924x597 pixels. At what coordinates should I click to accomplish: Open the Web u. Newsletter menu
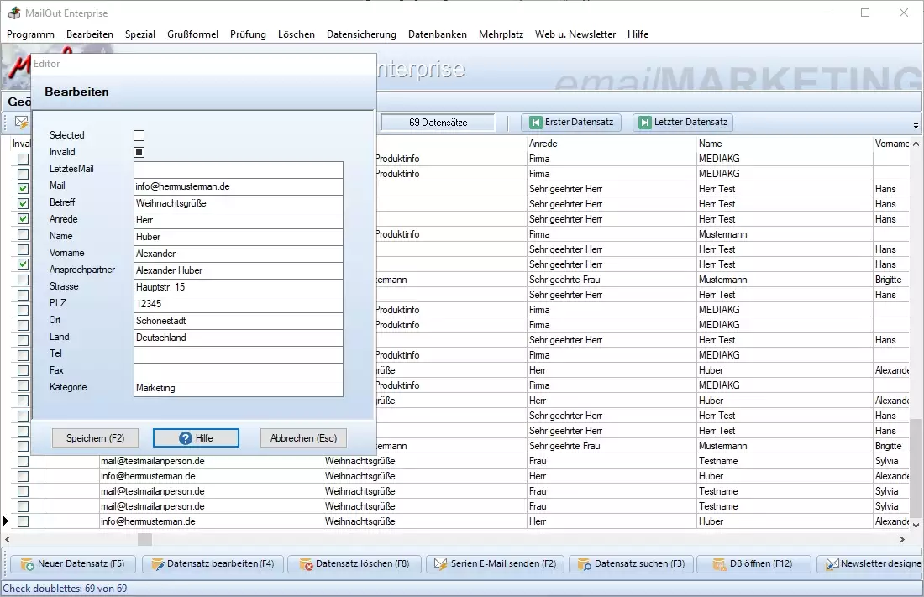(575, 34)
